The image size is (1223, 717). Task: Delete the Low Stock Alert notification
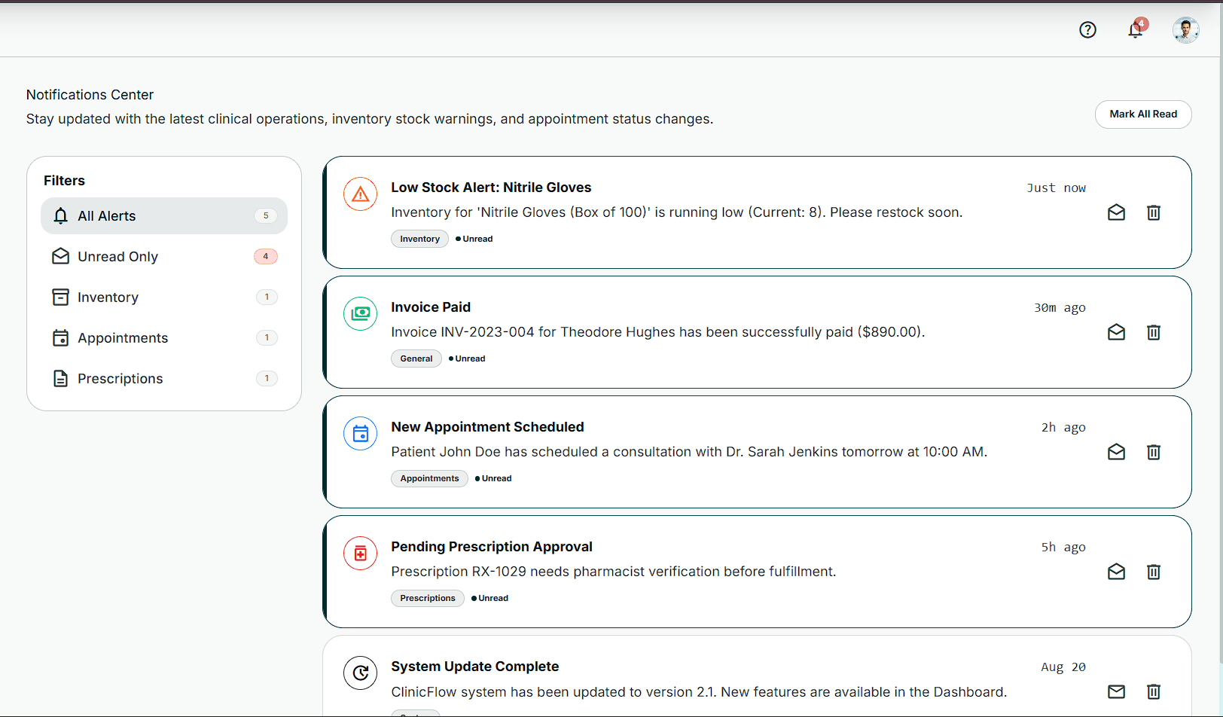1154,212
